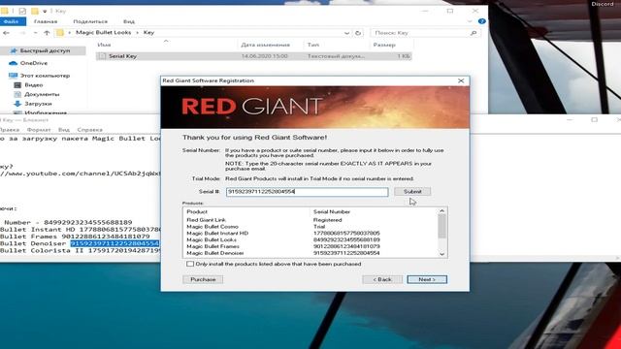
Task: Expand the address bar history dropdown
Action: click(x=347, y=33)
